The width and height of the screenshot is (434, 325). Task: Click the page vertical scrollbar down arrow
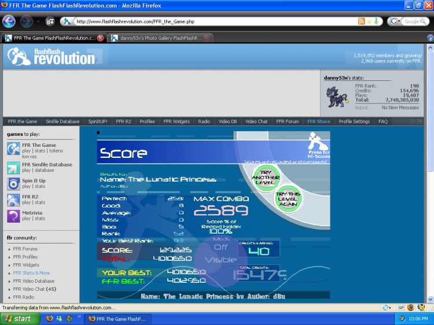(x=431, y=300)
